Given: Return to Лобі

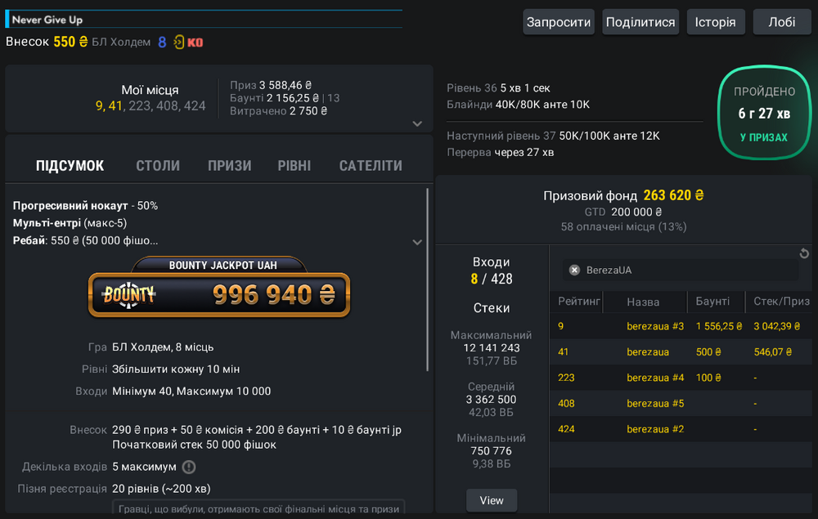Looking at the screenshot, I should click(x=781, y=22).
